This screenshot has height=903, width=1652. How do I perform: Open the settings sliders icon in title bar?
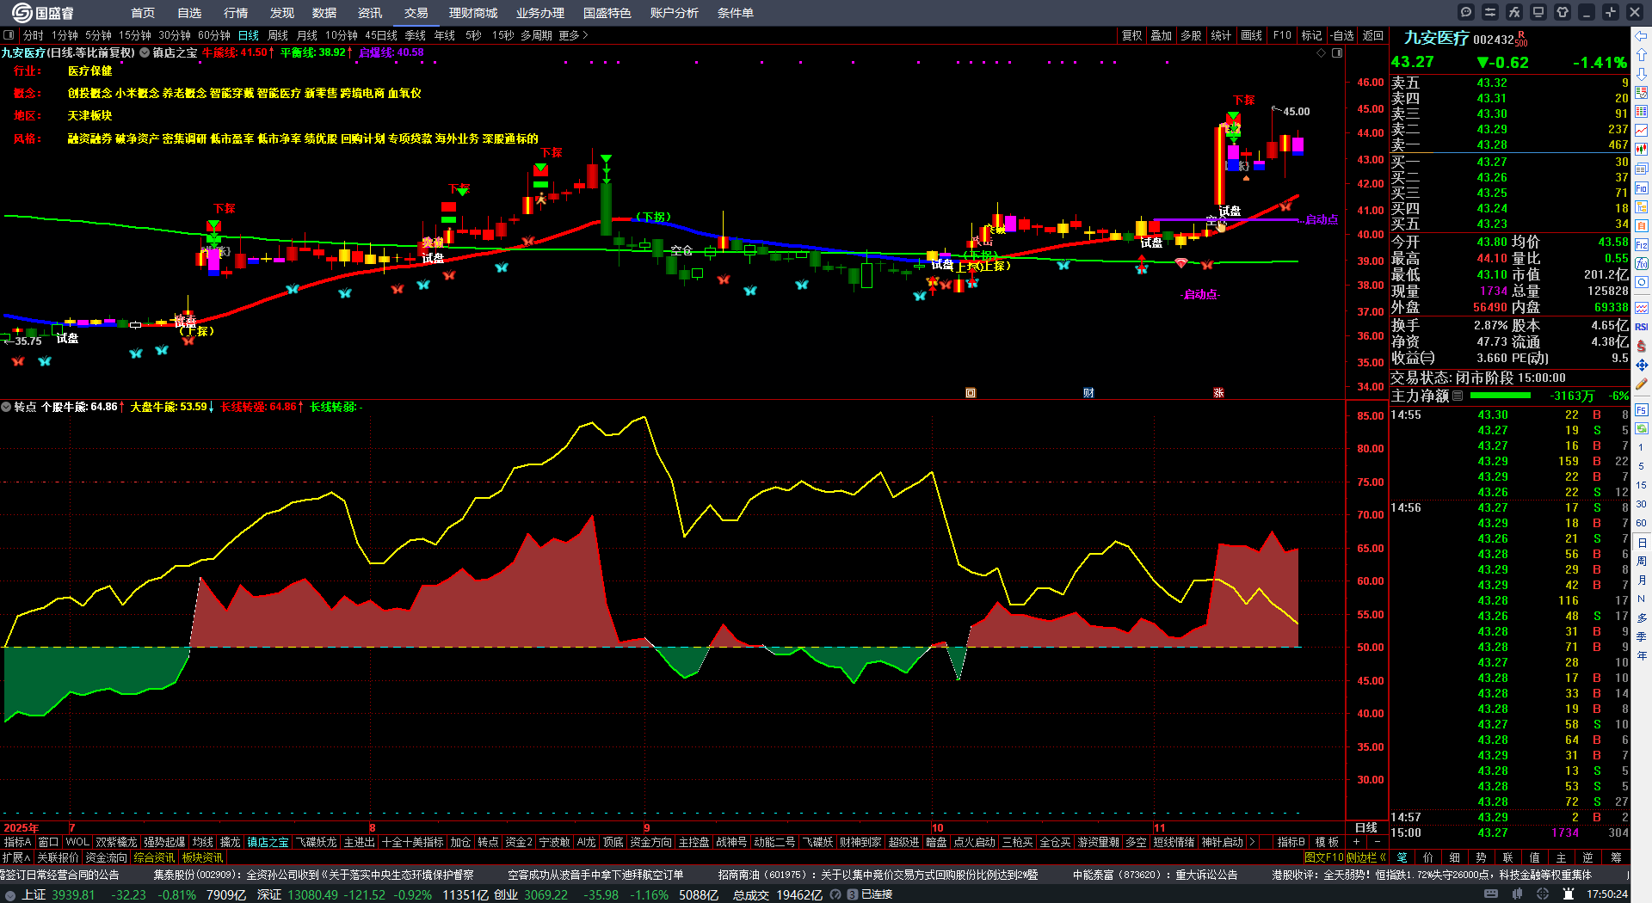pos(1490,12)
